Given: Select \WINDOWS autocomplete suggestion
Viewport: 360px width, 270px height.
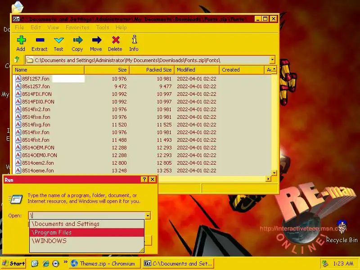Looking at the screenshot, I should coord(87,241).
